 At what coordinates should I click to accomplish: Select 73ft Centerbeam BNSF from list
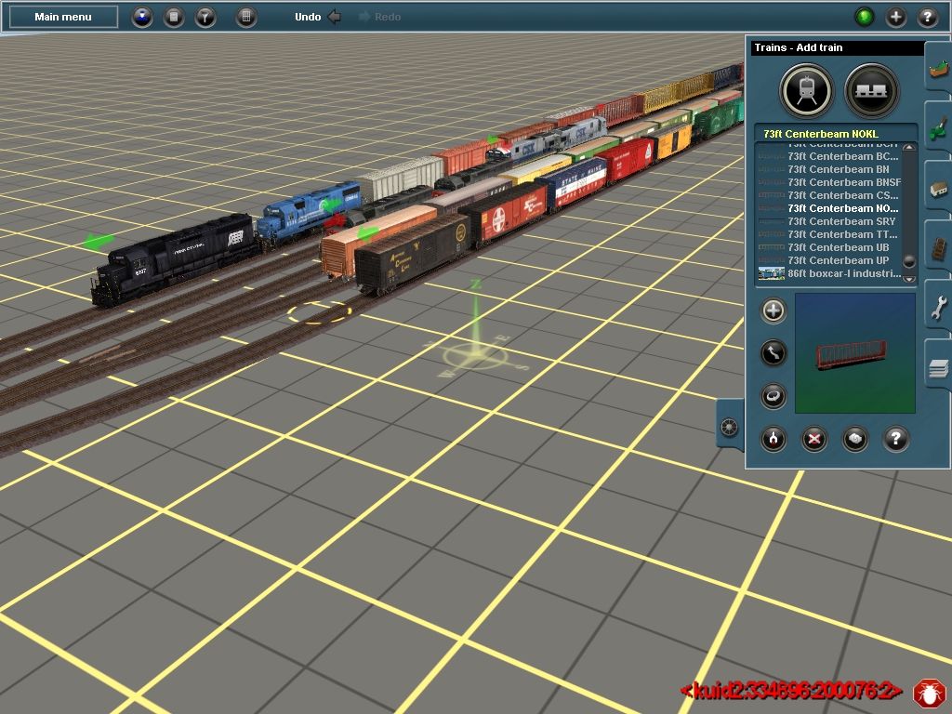click(x=843, y=182)
